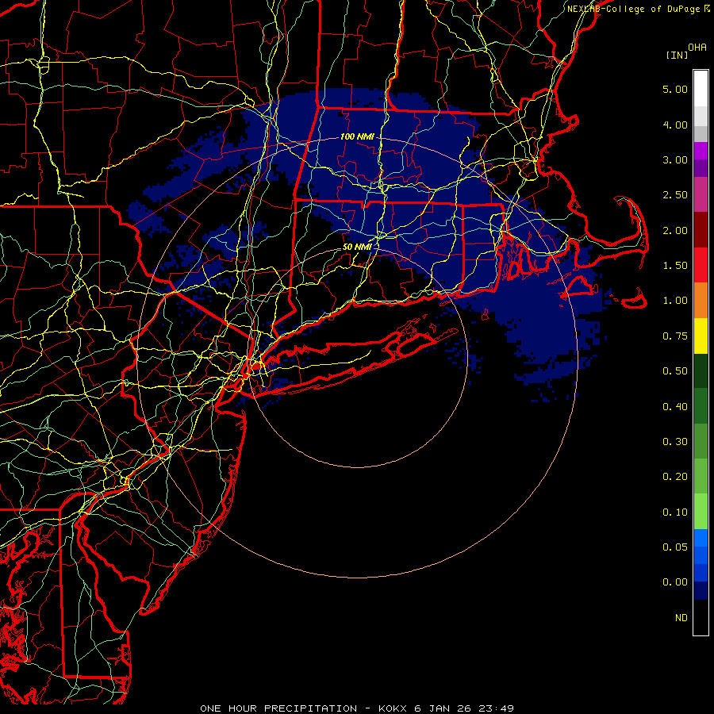Image resolution: width=714 pixels, height=714 pixels.
Task: Click the "0.00" legend value
Action: pos(675,582)
